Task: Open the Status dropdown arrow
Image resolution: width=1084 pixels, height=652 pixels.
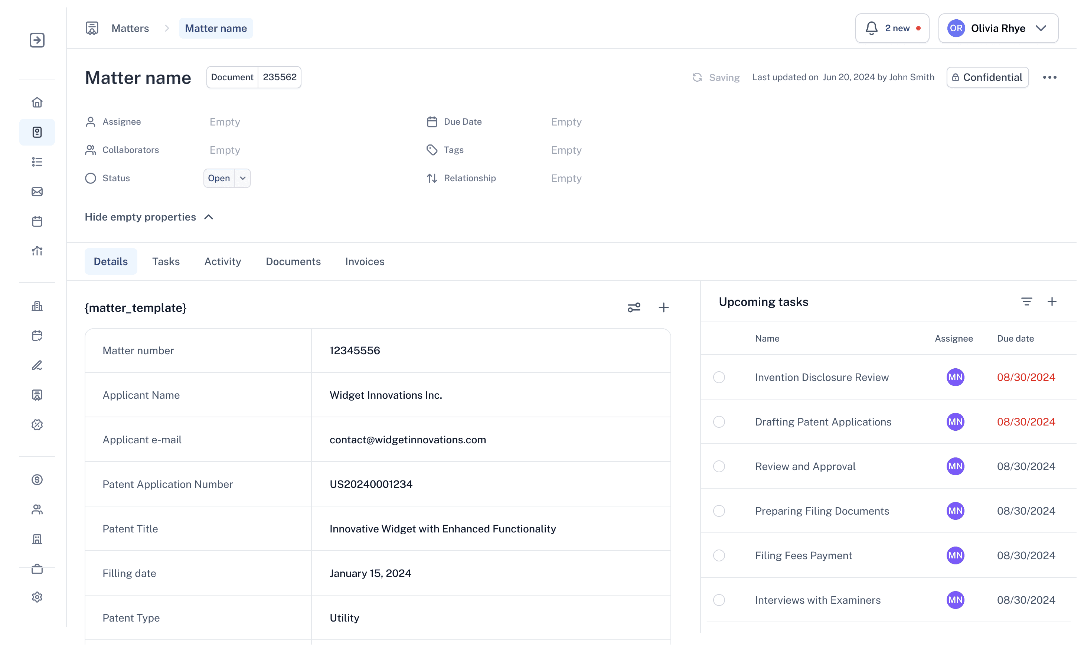Action: [242, 178]
